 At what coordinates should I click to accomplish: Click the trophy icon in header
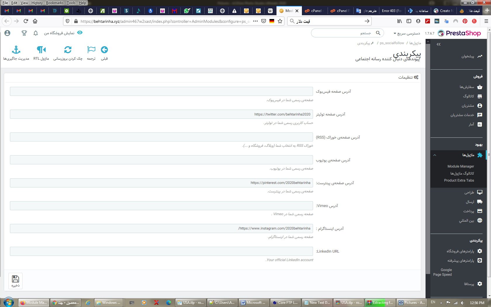[24, 33]
